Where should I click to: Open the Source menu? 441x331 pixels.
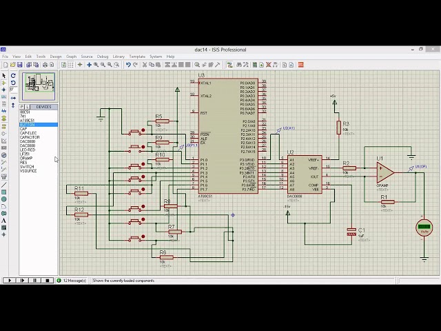click(87, 57)
